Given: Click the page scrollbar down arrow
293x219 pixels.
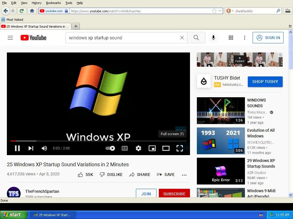Looking at the screenshot, I should point(290,195).
